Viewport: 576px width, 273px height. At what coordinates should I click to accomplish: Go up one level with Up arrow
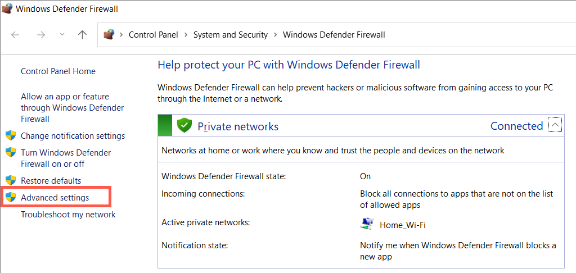coord(82,35)
